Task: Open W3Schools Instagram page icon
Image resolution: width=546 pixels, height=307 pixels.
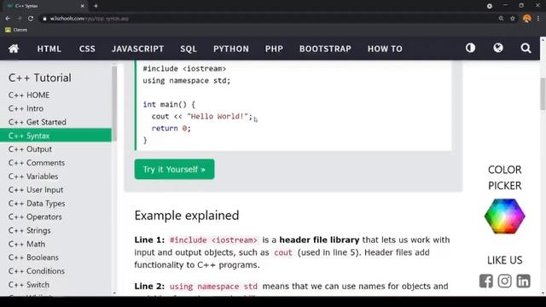Action: tap(504, 281)
